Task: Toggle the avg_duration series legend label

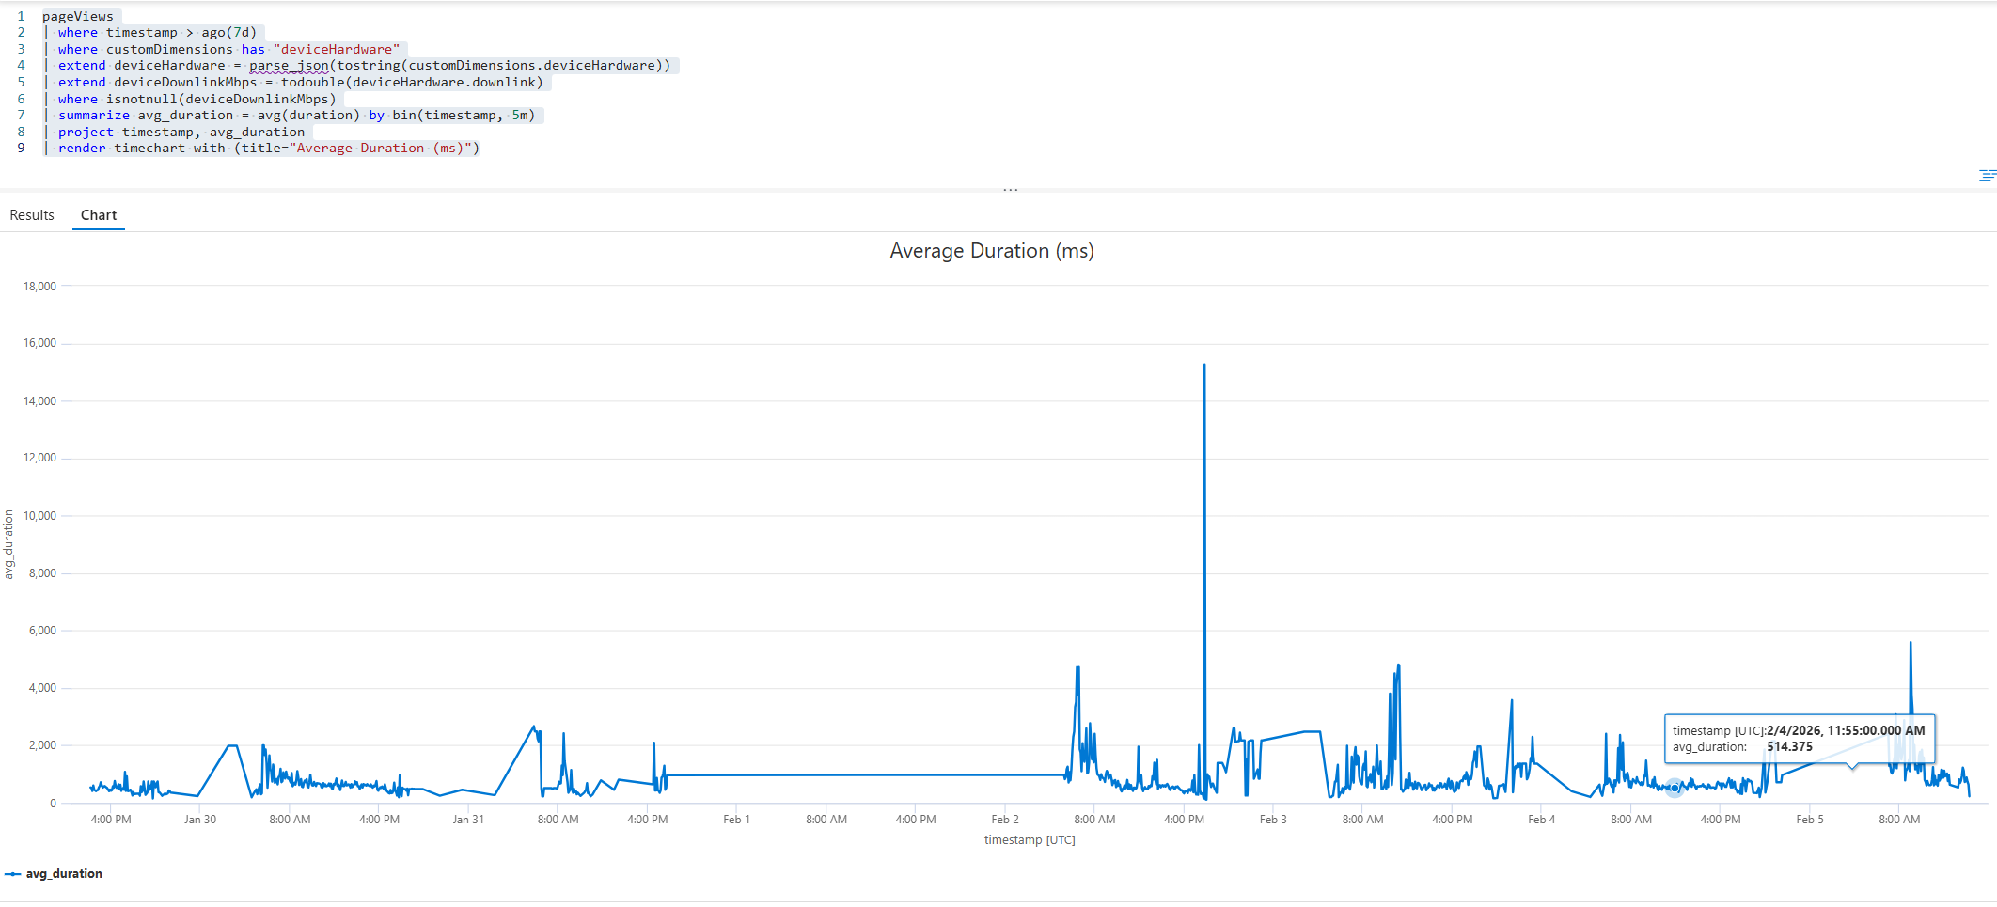Action: [x=64, y=874]
